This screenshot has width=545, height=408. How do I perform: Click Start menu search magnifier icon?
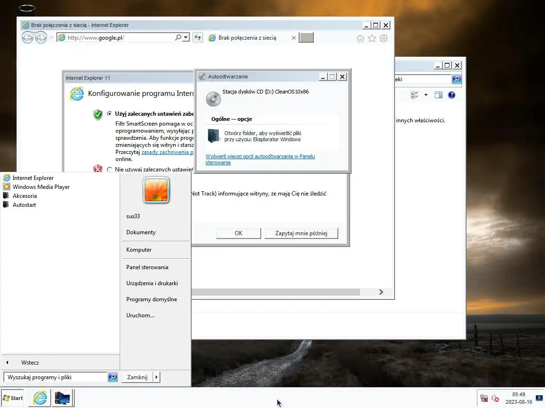[113, 377]
